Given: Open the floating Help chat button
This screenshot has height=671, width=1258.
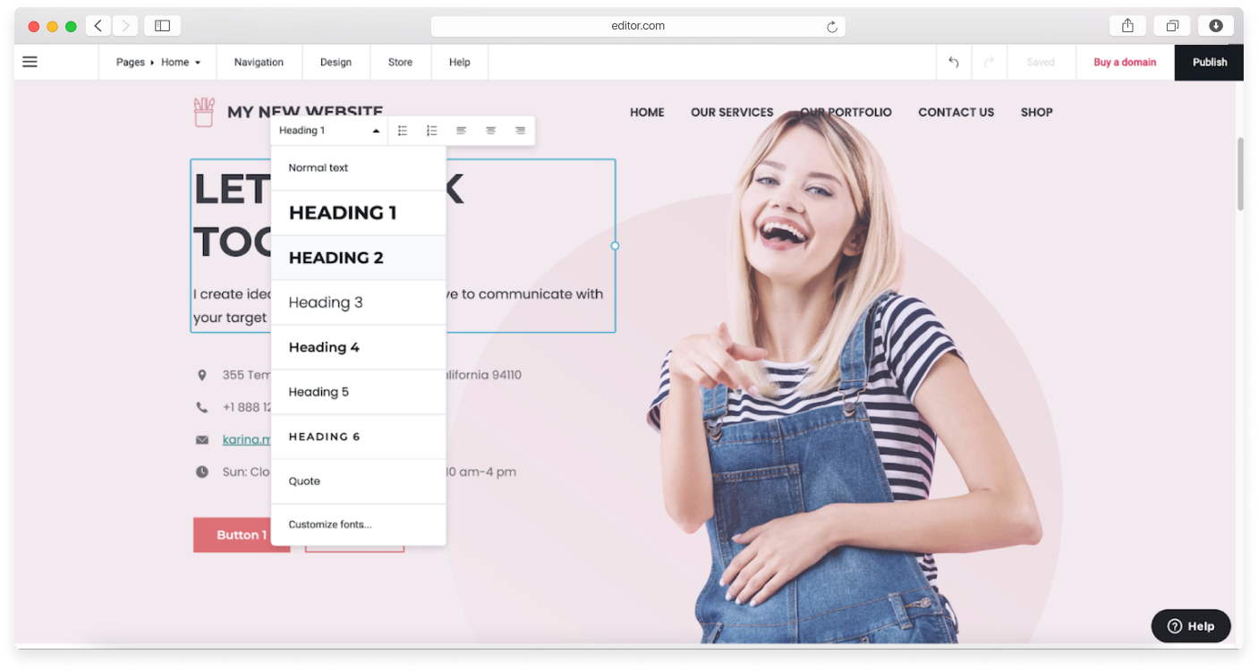Looking at the screenshot, I should 1191,626.
